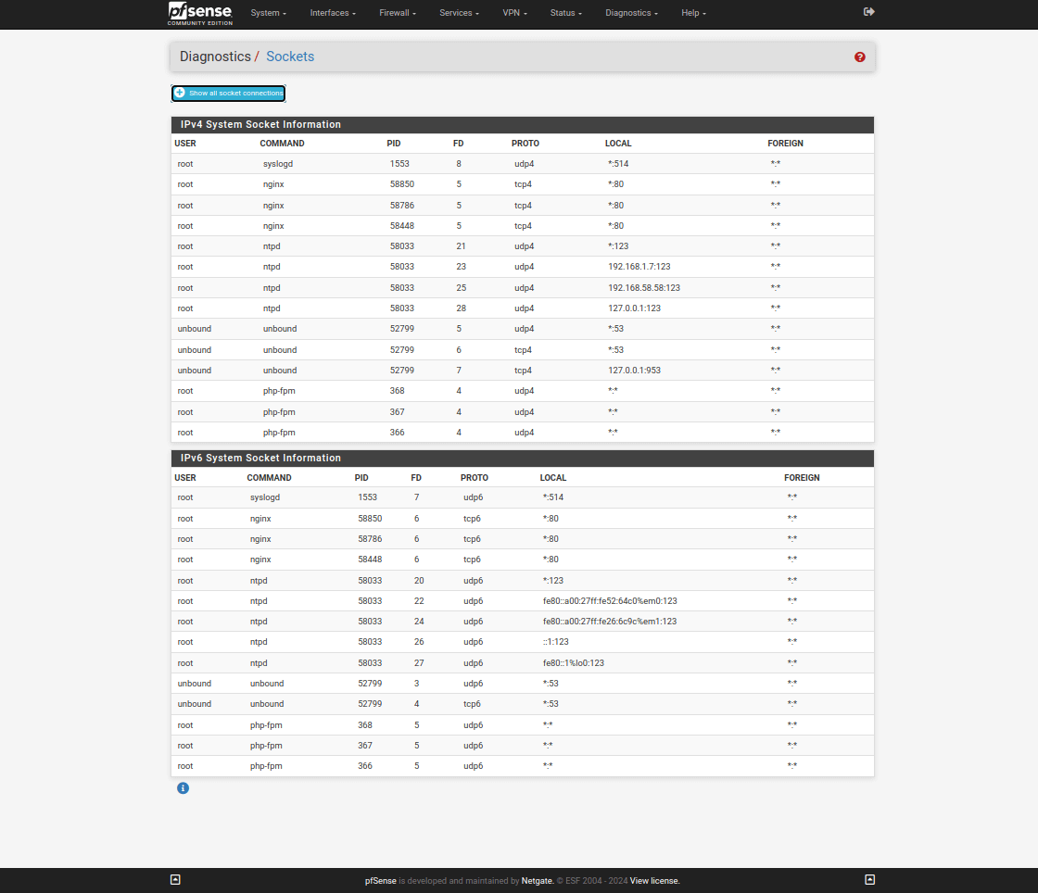
Task: Open the Services menu
Action: [459, 14]
